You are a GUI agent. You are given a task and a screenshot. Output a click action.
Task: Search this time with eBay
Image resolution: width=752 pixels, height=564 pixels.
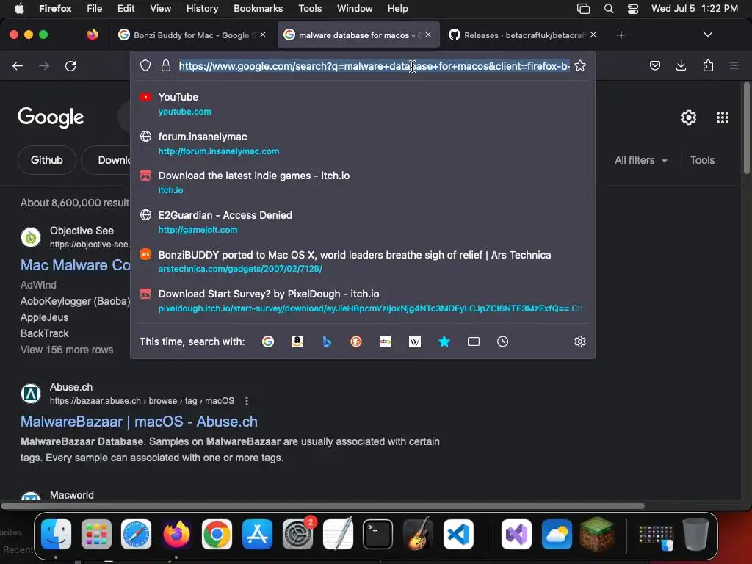[386, 341]
